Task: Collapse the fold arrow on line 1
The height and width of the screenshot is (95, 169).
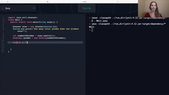Action: 5,17
